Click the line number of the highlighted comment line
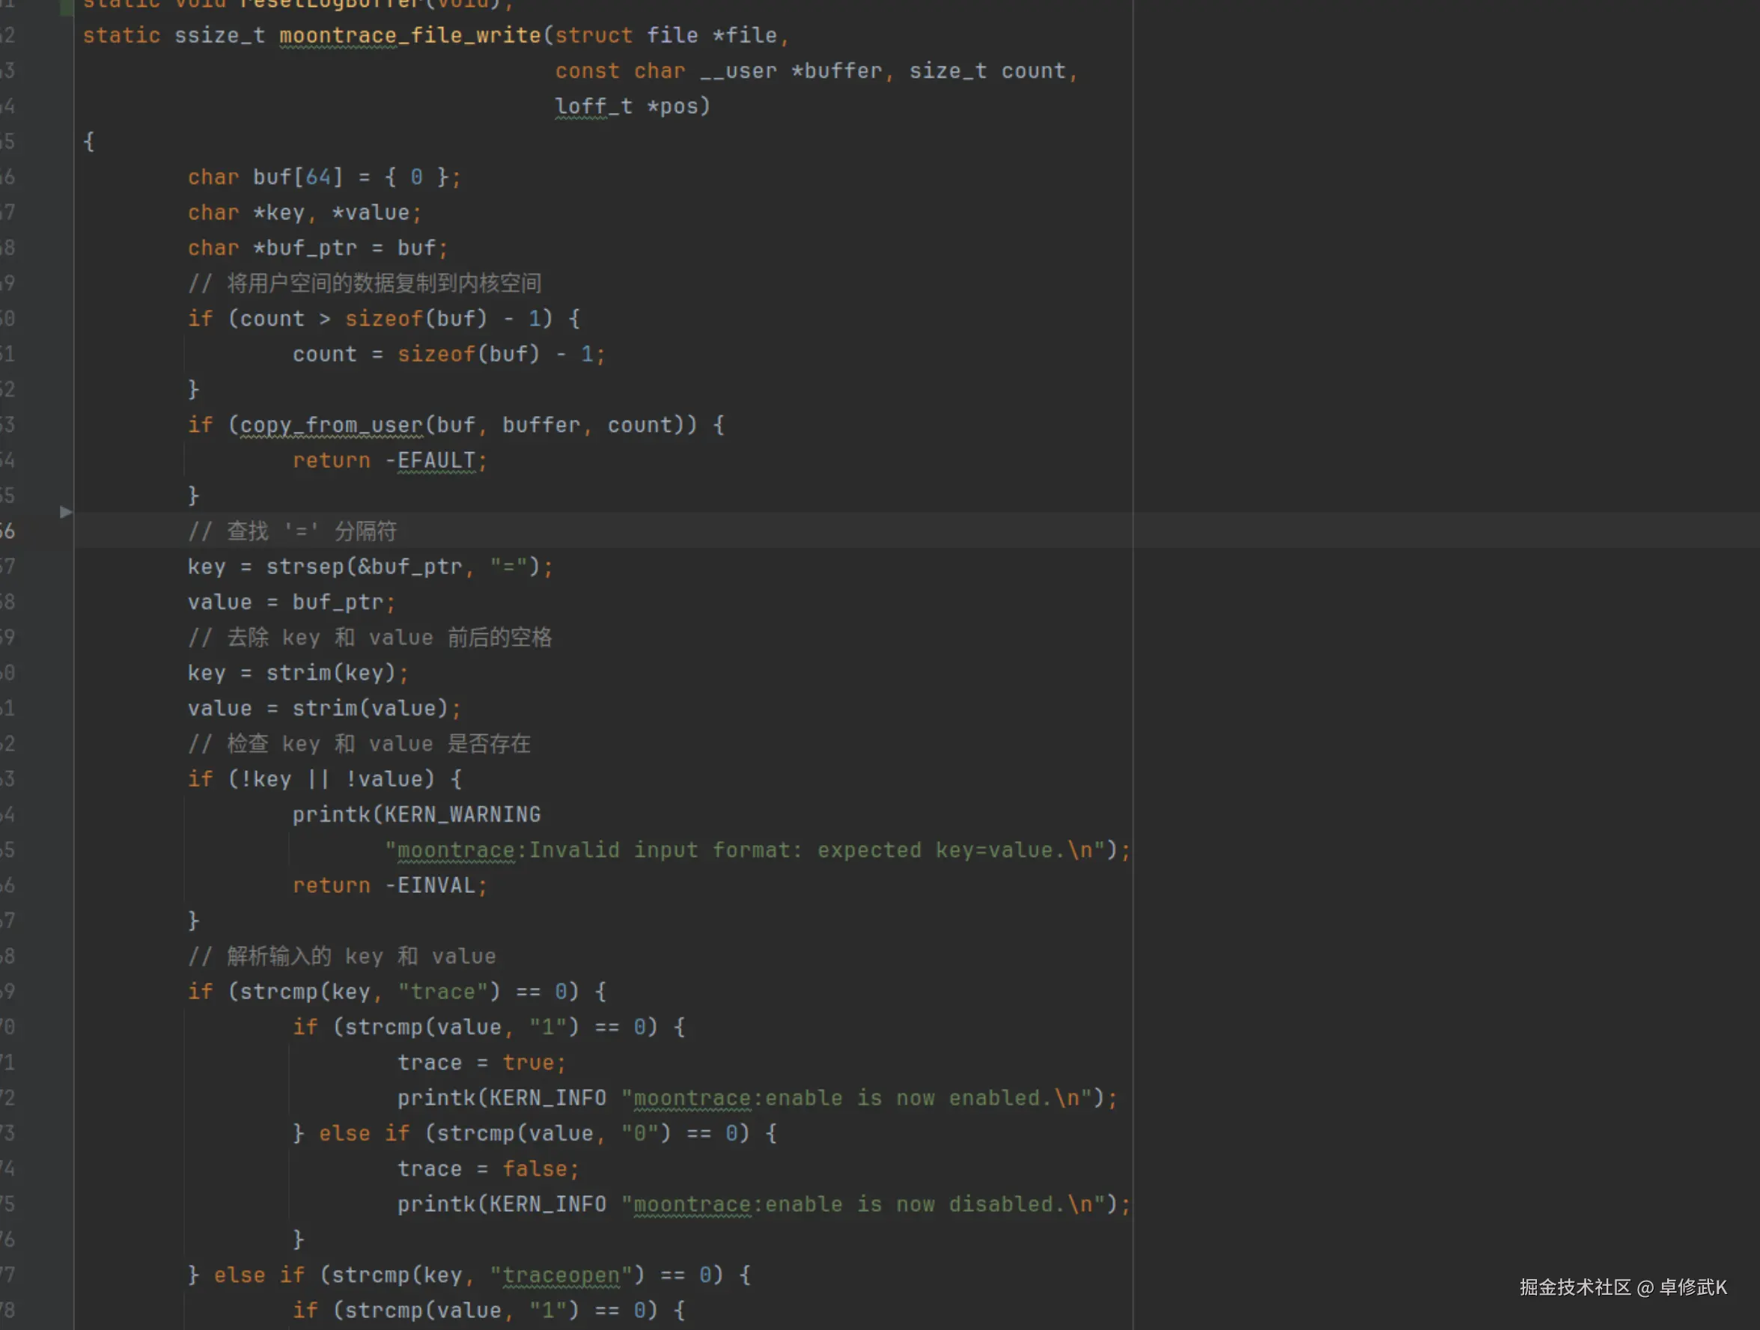 pos(7,531)
